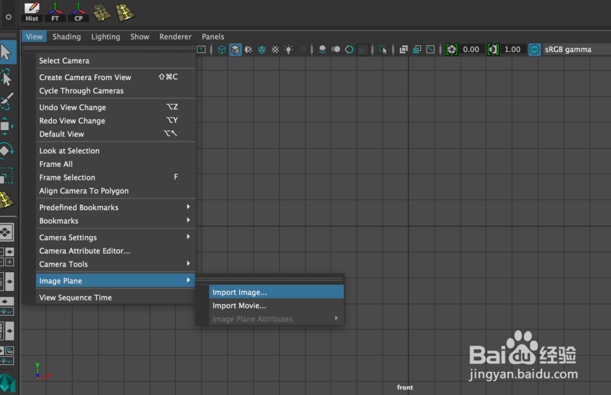Viewport: 611px width, 395px height.
Task: Activate the Paint Selection tool
Action: pyautogui.click(x=7, y=102)
